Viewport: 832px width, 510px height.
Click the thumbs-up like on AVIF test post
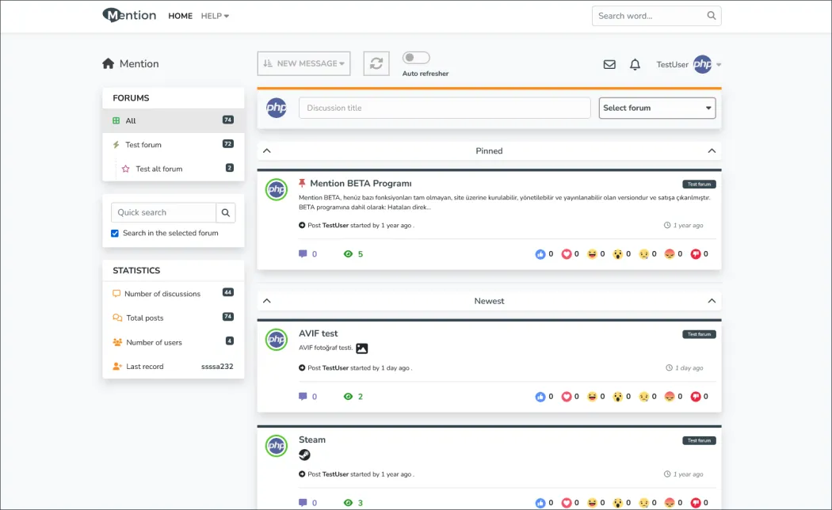point(540,397)
